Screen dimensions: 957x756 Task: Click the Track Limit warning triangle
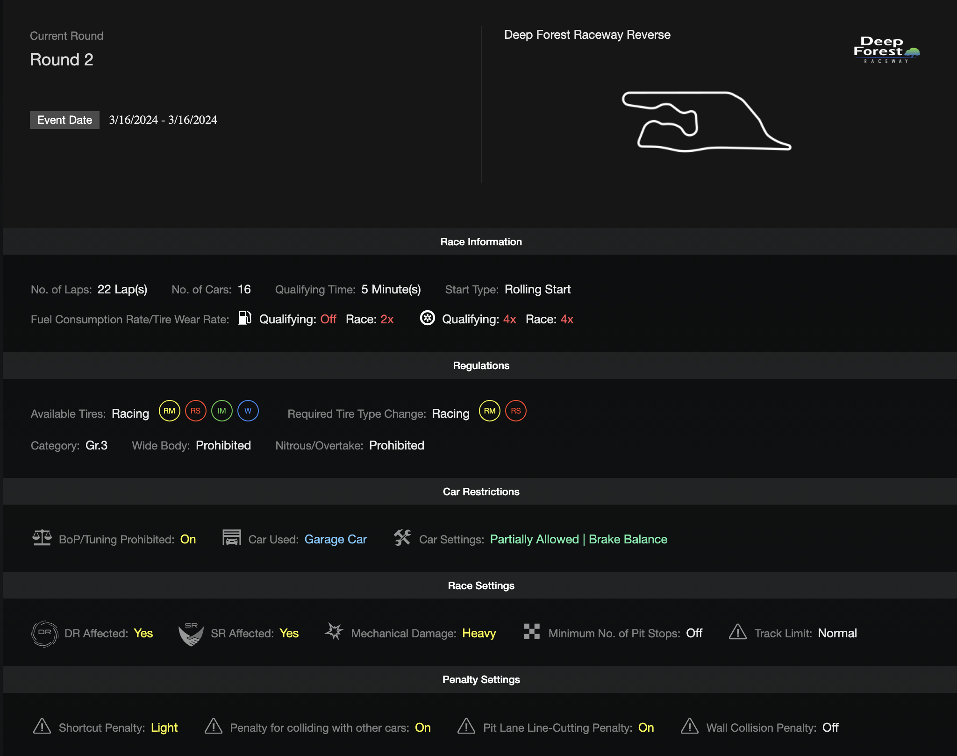click(x=738, y=632)
